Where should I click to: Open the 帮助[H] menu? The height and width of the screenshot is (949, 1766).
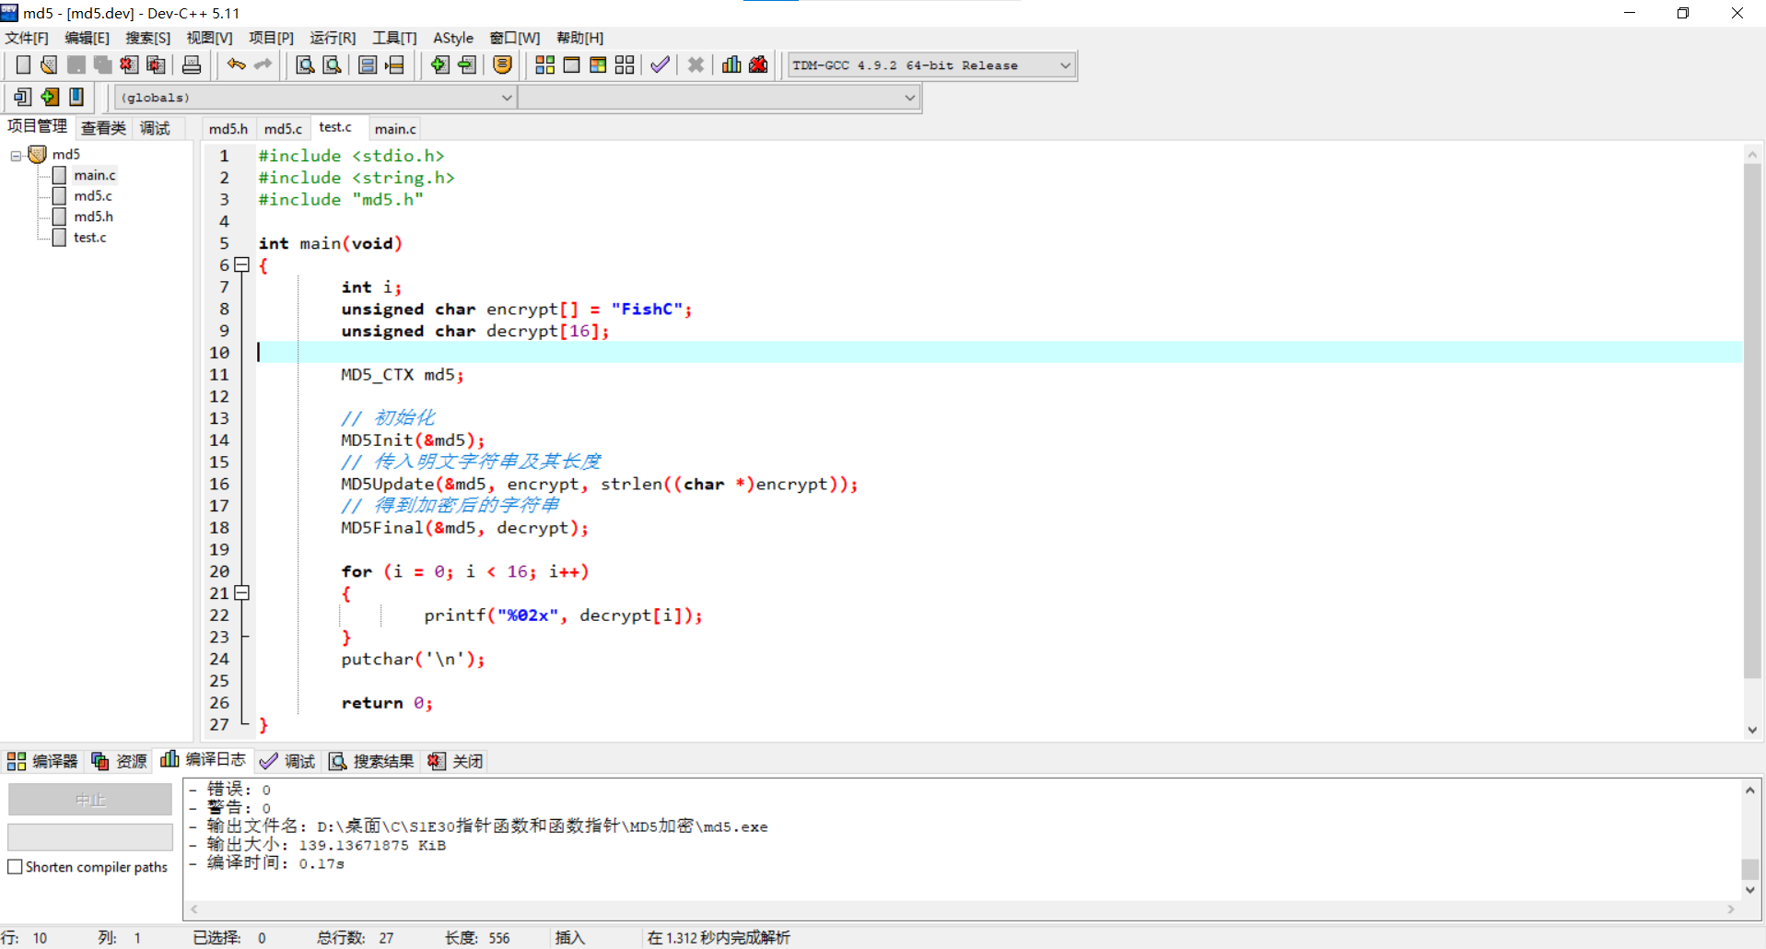click(x=580, y=38)
